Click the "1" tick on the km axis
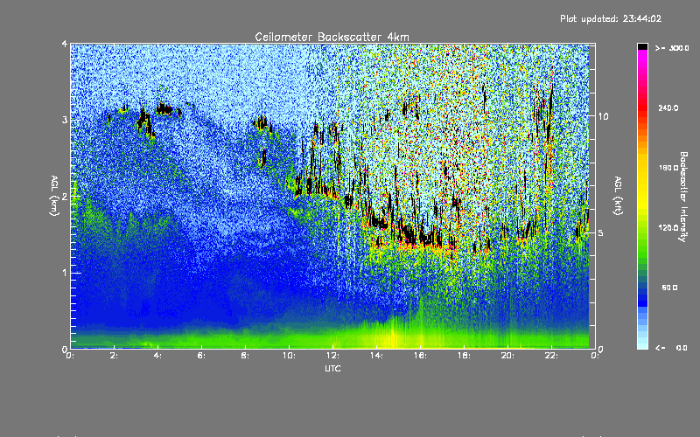 point(65,273)
